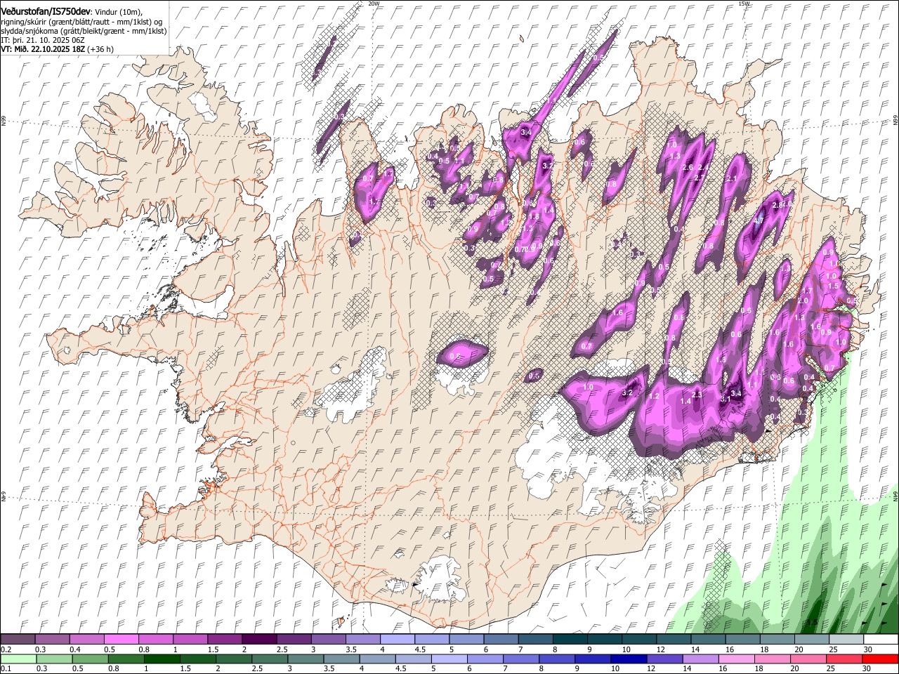
Task: Select the bright red bottom swatch after 30
Action: (x=880, y=659)
